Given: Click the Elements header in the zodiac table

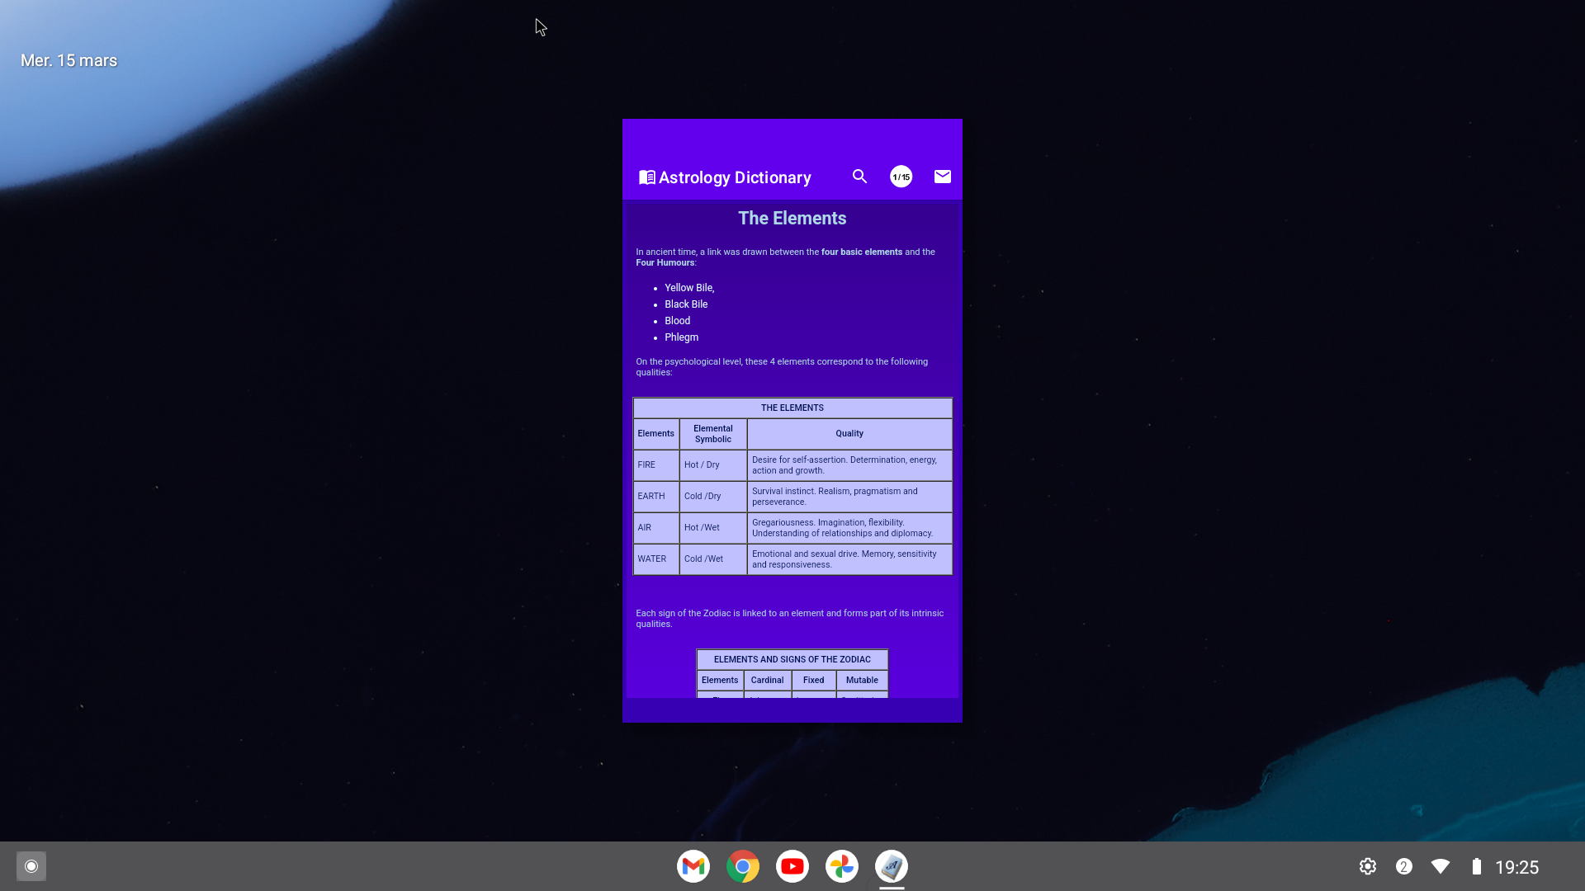Looking at the screenshot, I should point(720,681).
